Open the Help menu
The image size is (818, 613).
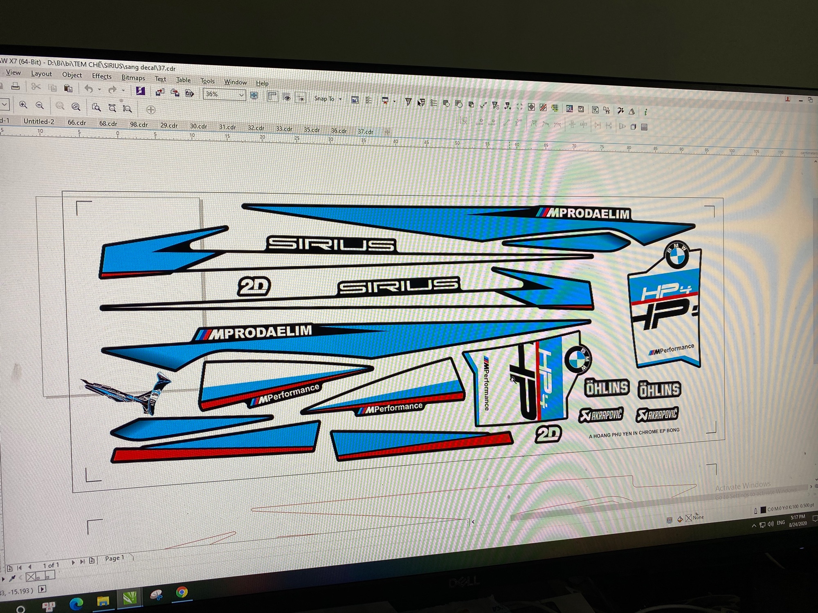(x=262, y=83)
